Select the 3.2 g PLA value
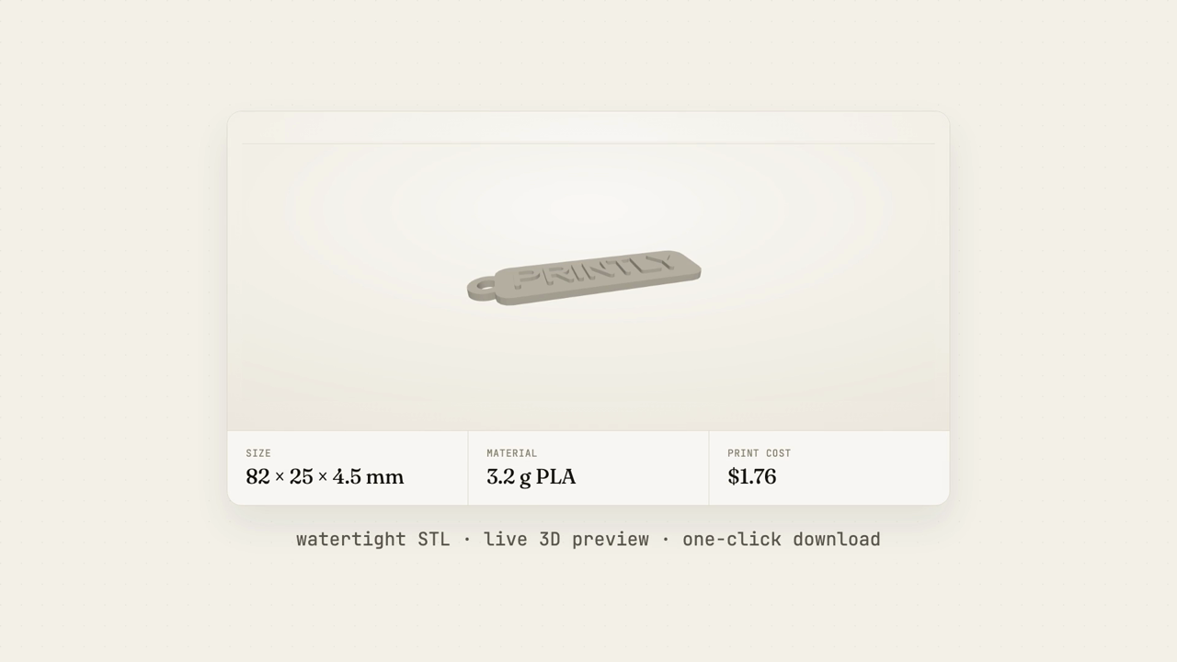Viewport: 1177px width, 662px height. tap(531, 476)
